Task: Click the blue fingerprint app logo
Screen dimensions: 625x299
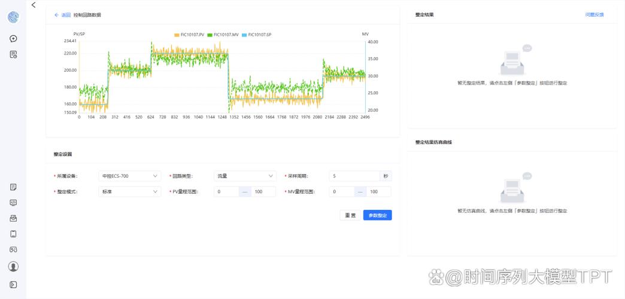Action: (x=13, y=17)
